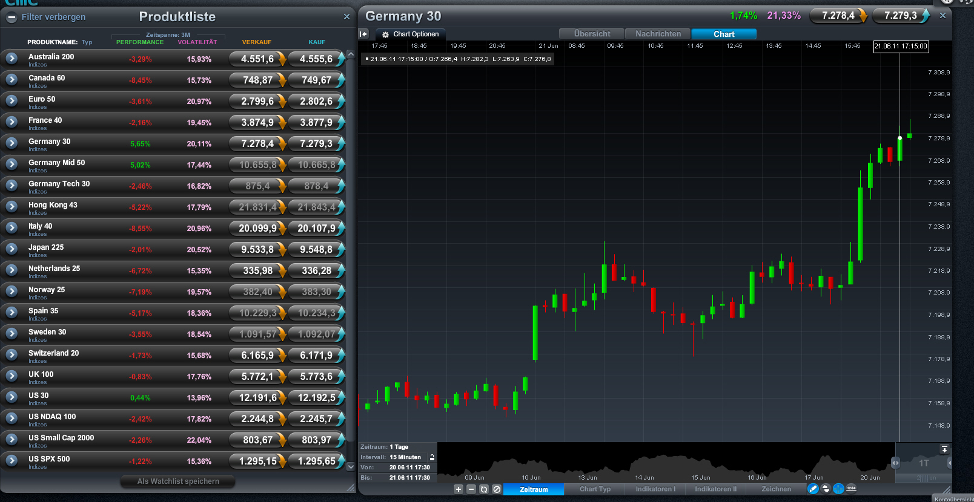This screenshot has width=974, height=502.
Task: Click the Italy 40 row arrow icon
Action: pos(12,227)
